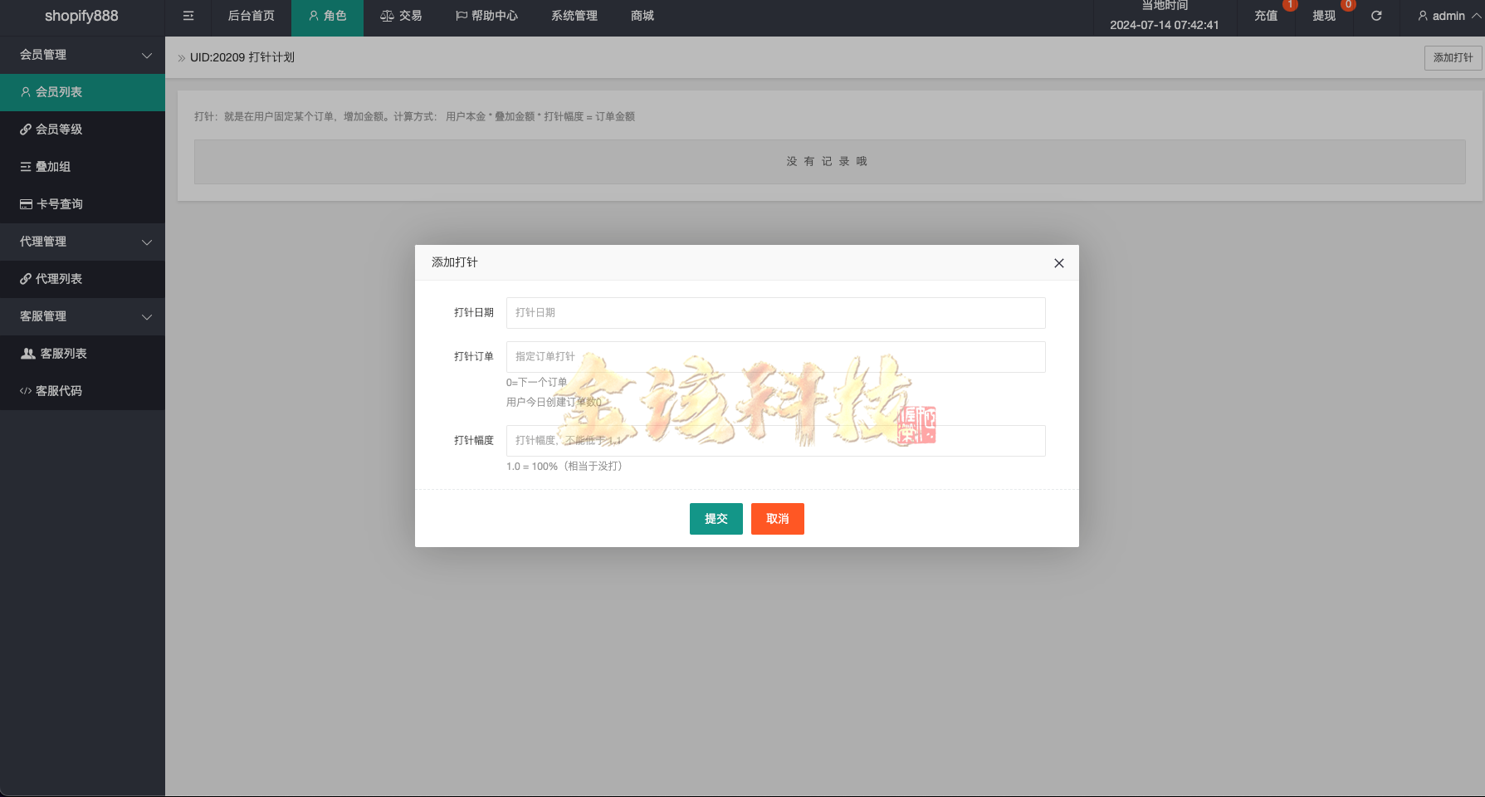Click the 充值 notification badge
The width and height of the screenshot is (1485, 797).
click(1291, 5)
